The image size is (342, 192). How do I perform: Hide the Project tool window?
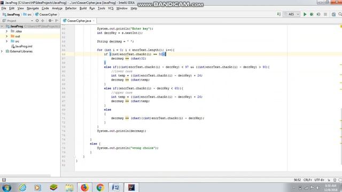click(57, 21)
